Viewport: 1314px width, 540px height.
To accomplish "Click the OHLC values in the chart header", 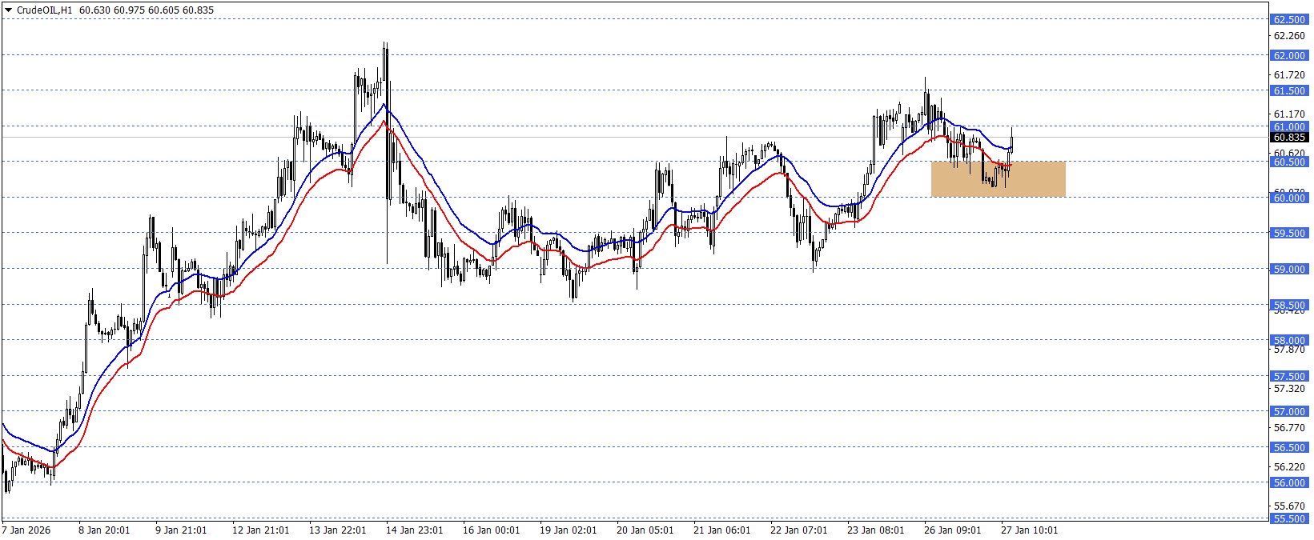I will click(x=147, y=10).
